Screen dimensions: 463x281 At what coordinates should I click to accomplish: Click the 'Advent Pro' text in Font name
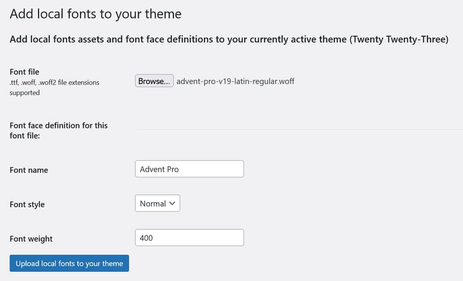click(159, 169)
